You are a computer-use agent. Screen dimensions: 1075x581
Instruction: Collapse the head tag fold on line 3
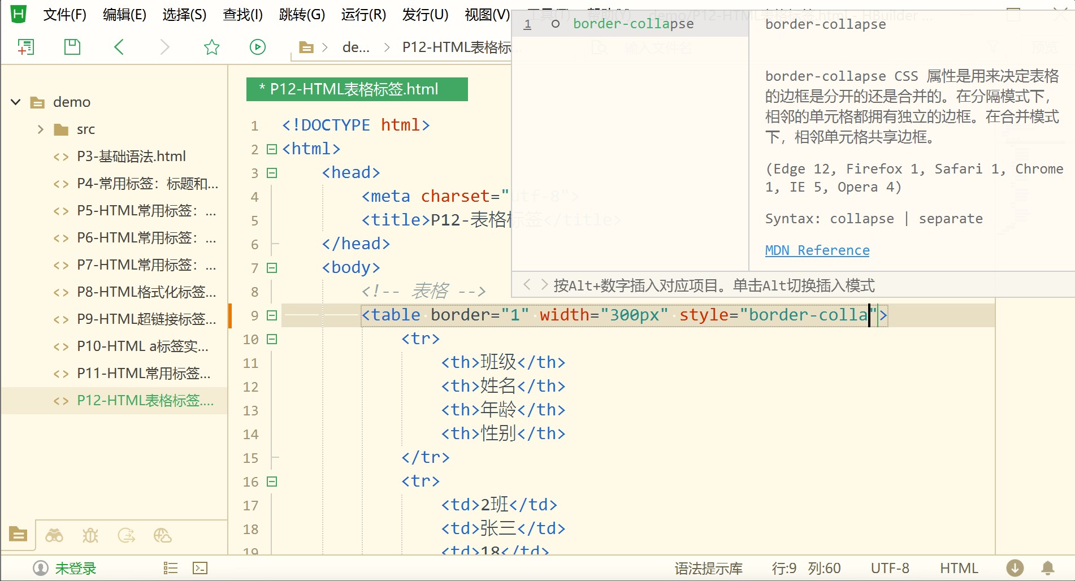[x=272, y=173]
